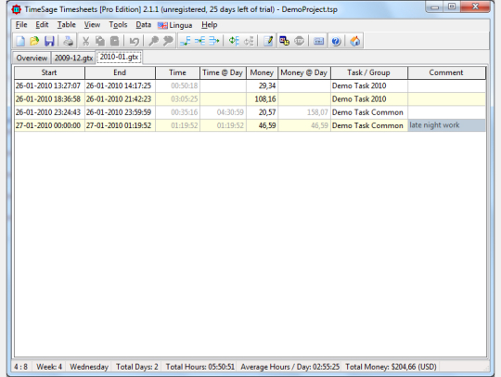Image resolution: width=501 pixels, height=377 pixels.
Task: Click the timer start icon with yellow hand
Action: click(285, 41)
